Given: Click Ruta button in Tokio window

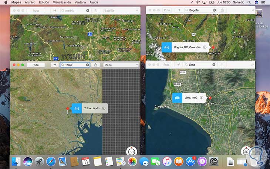Looking at the screenshot, I should 36,65.
